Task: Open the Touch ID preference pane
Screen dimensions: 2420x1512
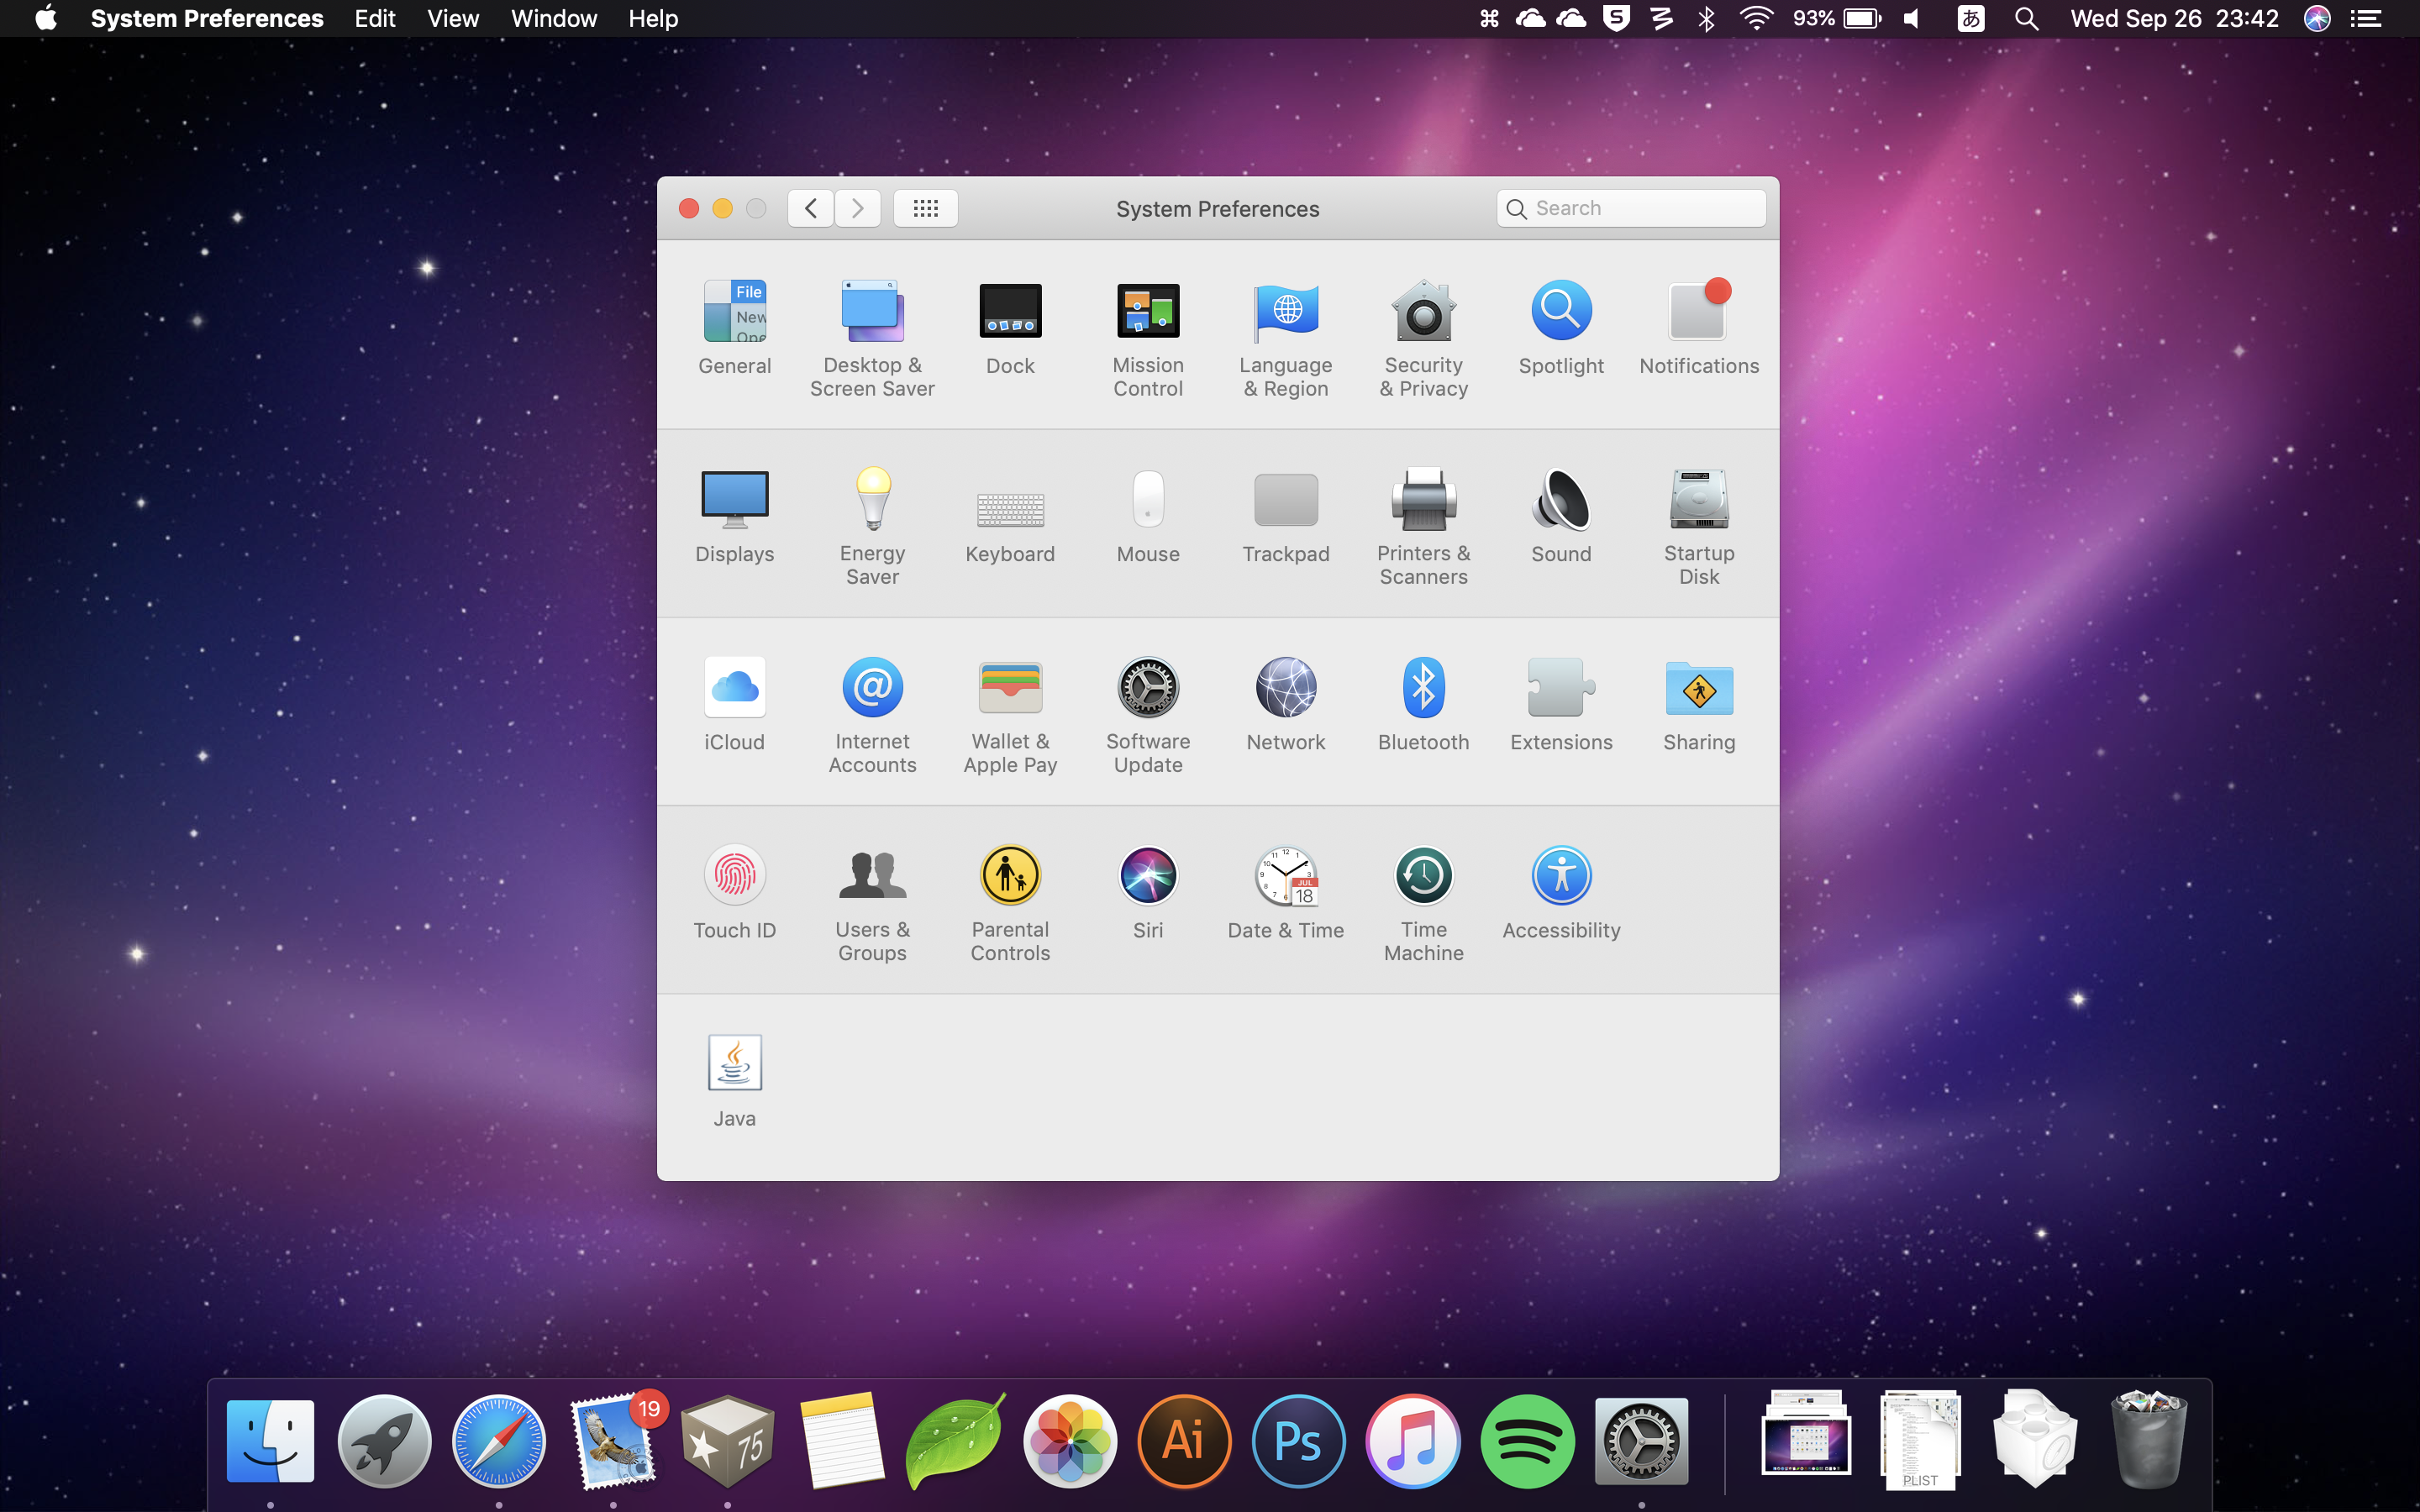Action: [x=734, y=892]
